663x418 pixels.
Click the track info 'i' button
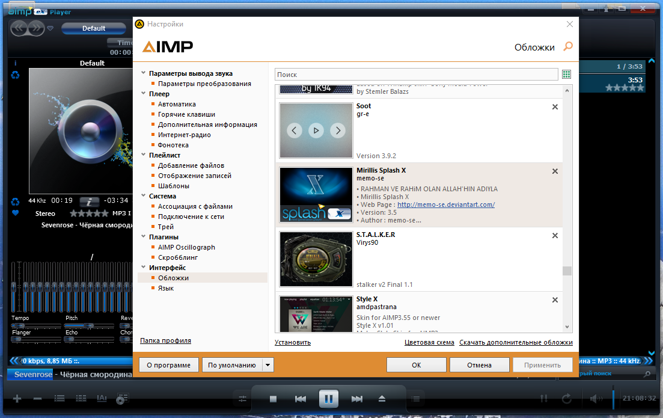click(x=89, y=202)
